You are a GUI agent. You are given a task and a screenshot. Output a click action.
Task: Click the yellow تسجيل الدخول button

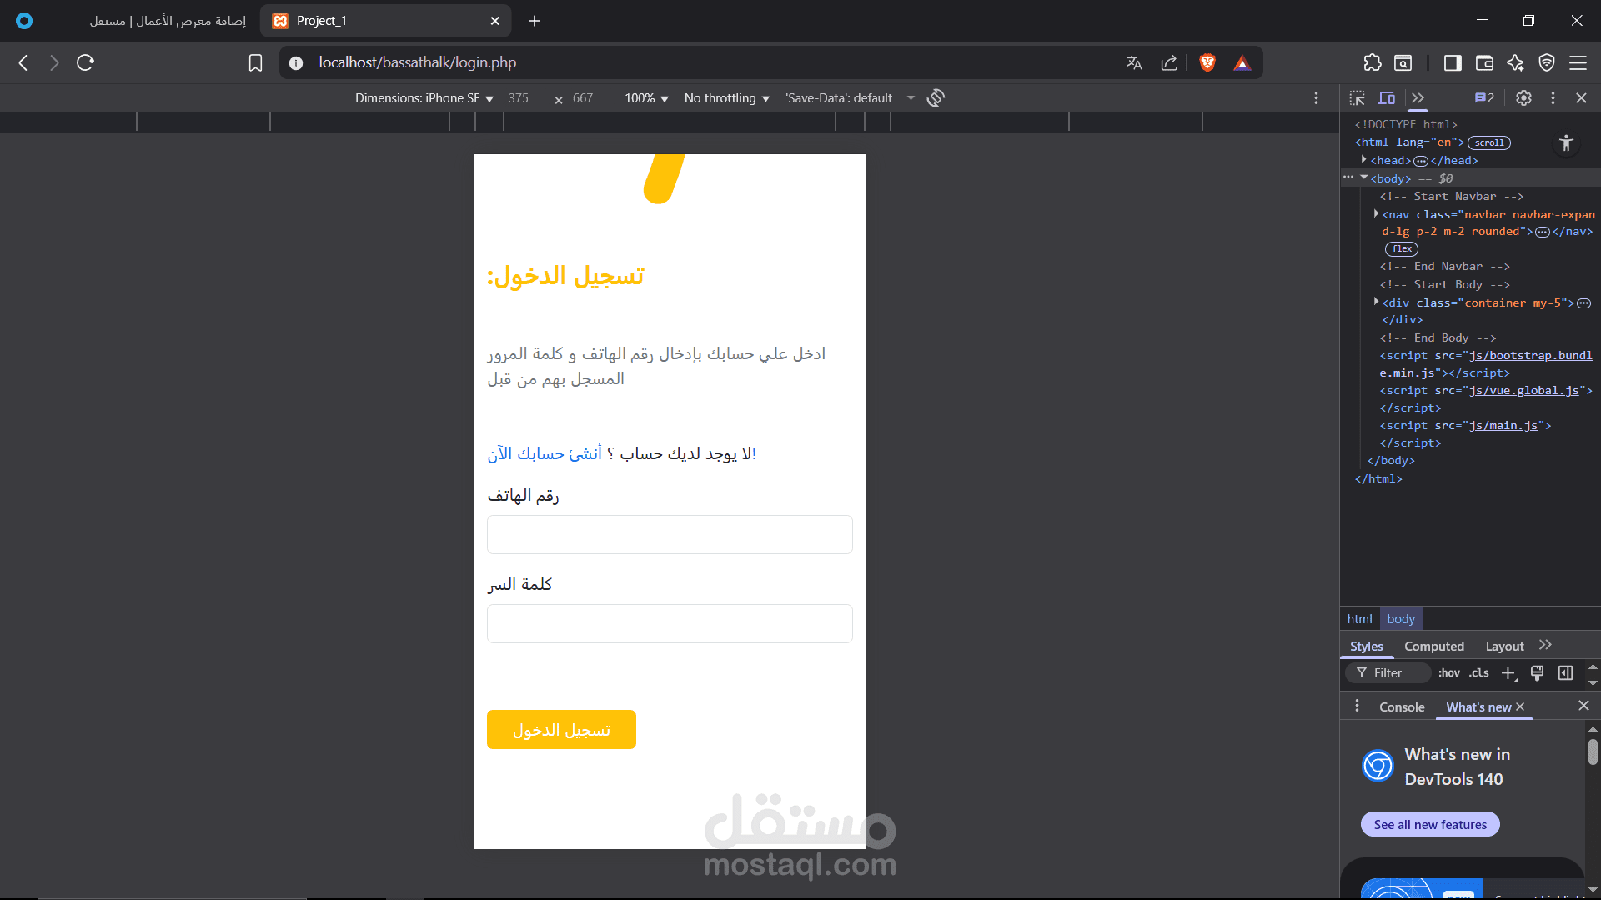561,730
